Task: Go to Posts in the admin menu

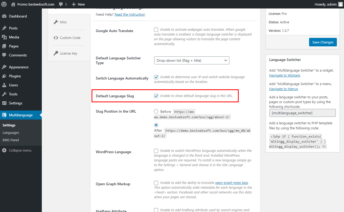Action: (x=21, y=28)
